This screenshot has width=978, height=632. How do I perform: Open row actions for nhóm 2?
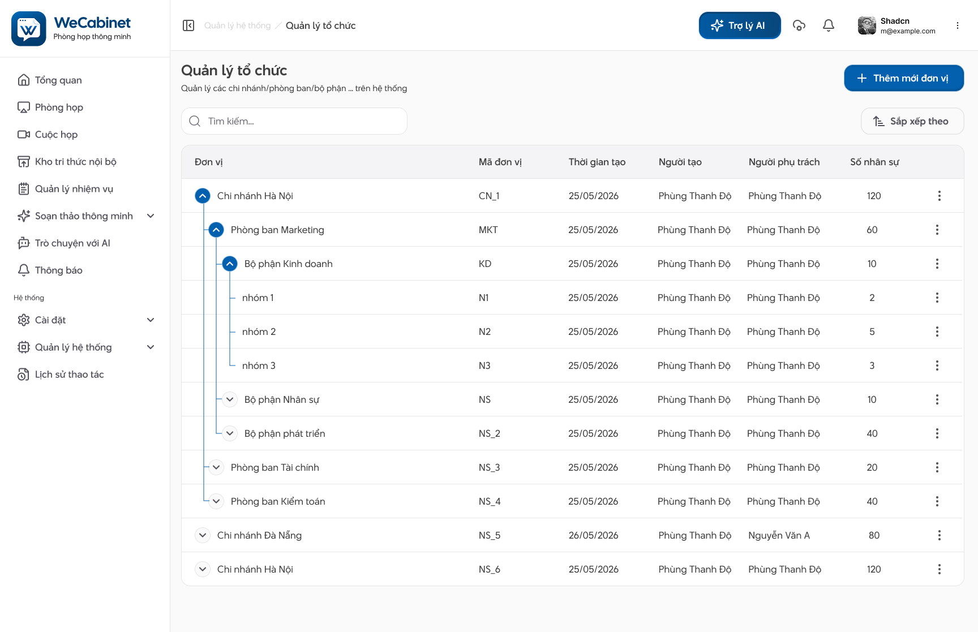[x=937, y=332]
